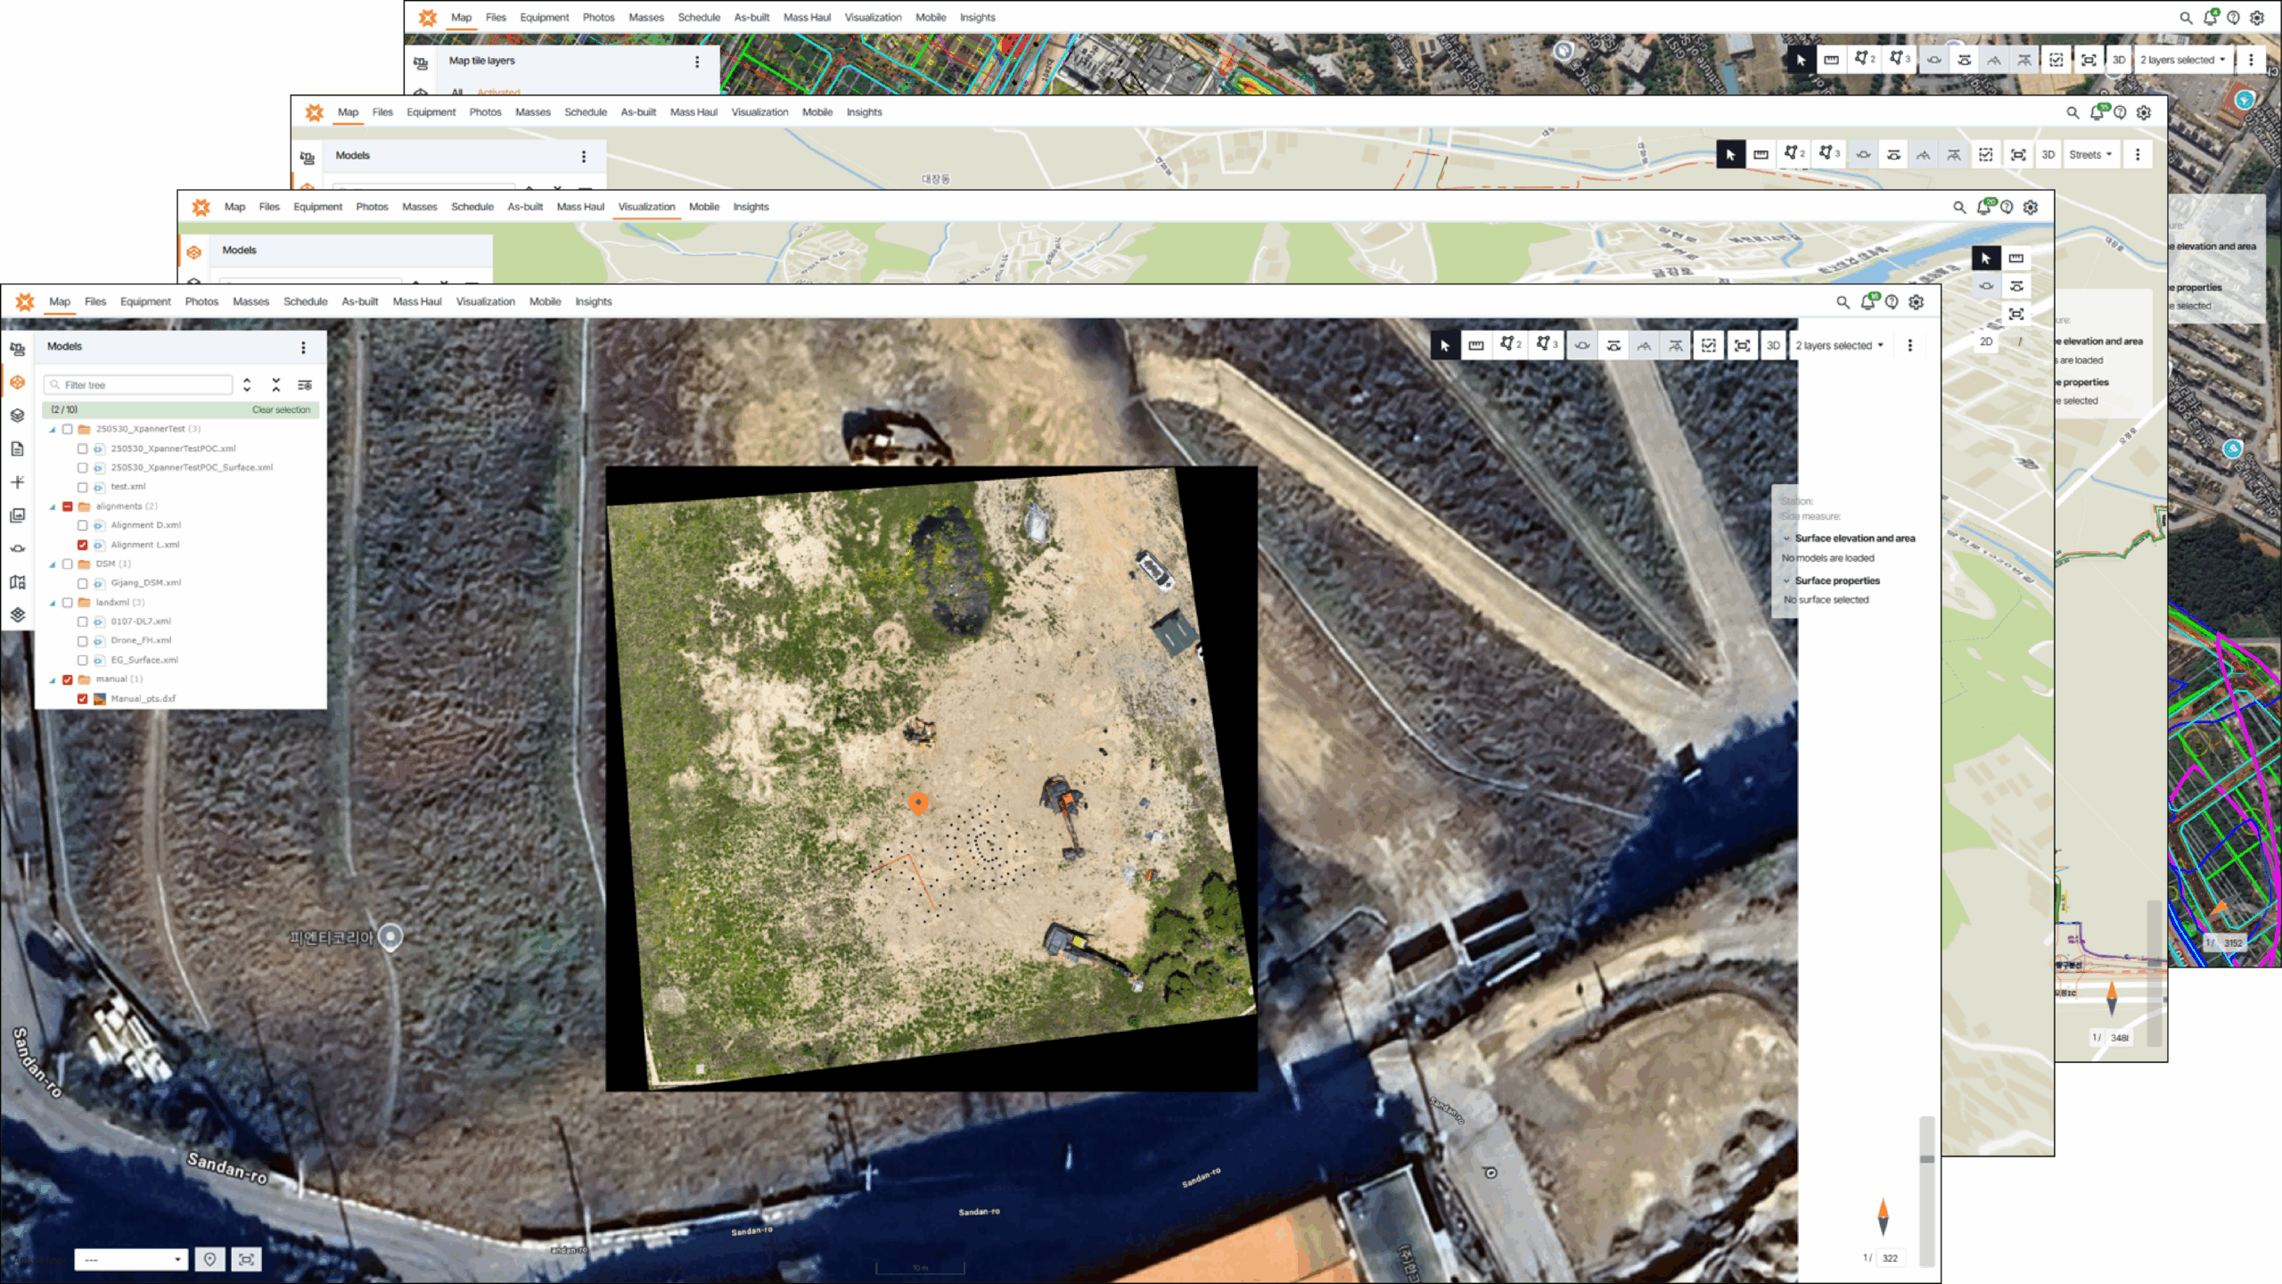Collapse the Surface properties section
This screenshot has height=1284, width=2282.
(1786, 580)
